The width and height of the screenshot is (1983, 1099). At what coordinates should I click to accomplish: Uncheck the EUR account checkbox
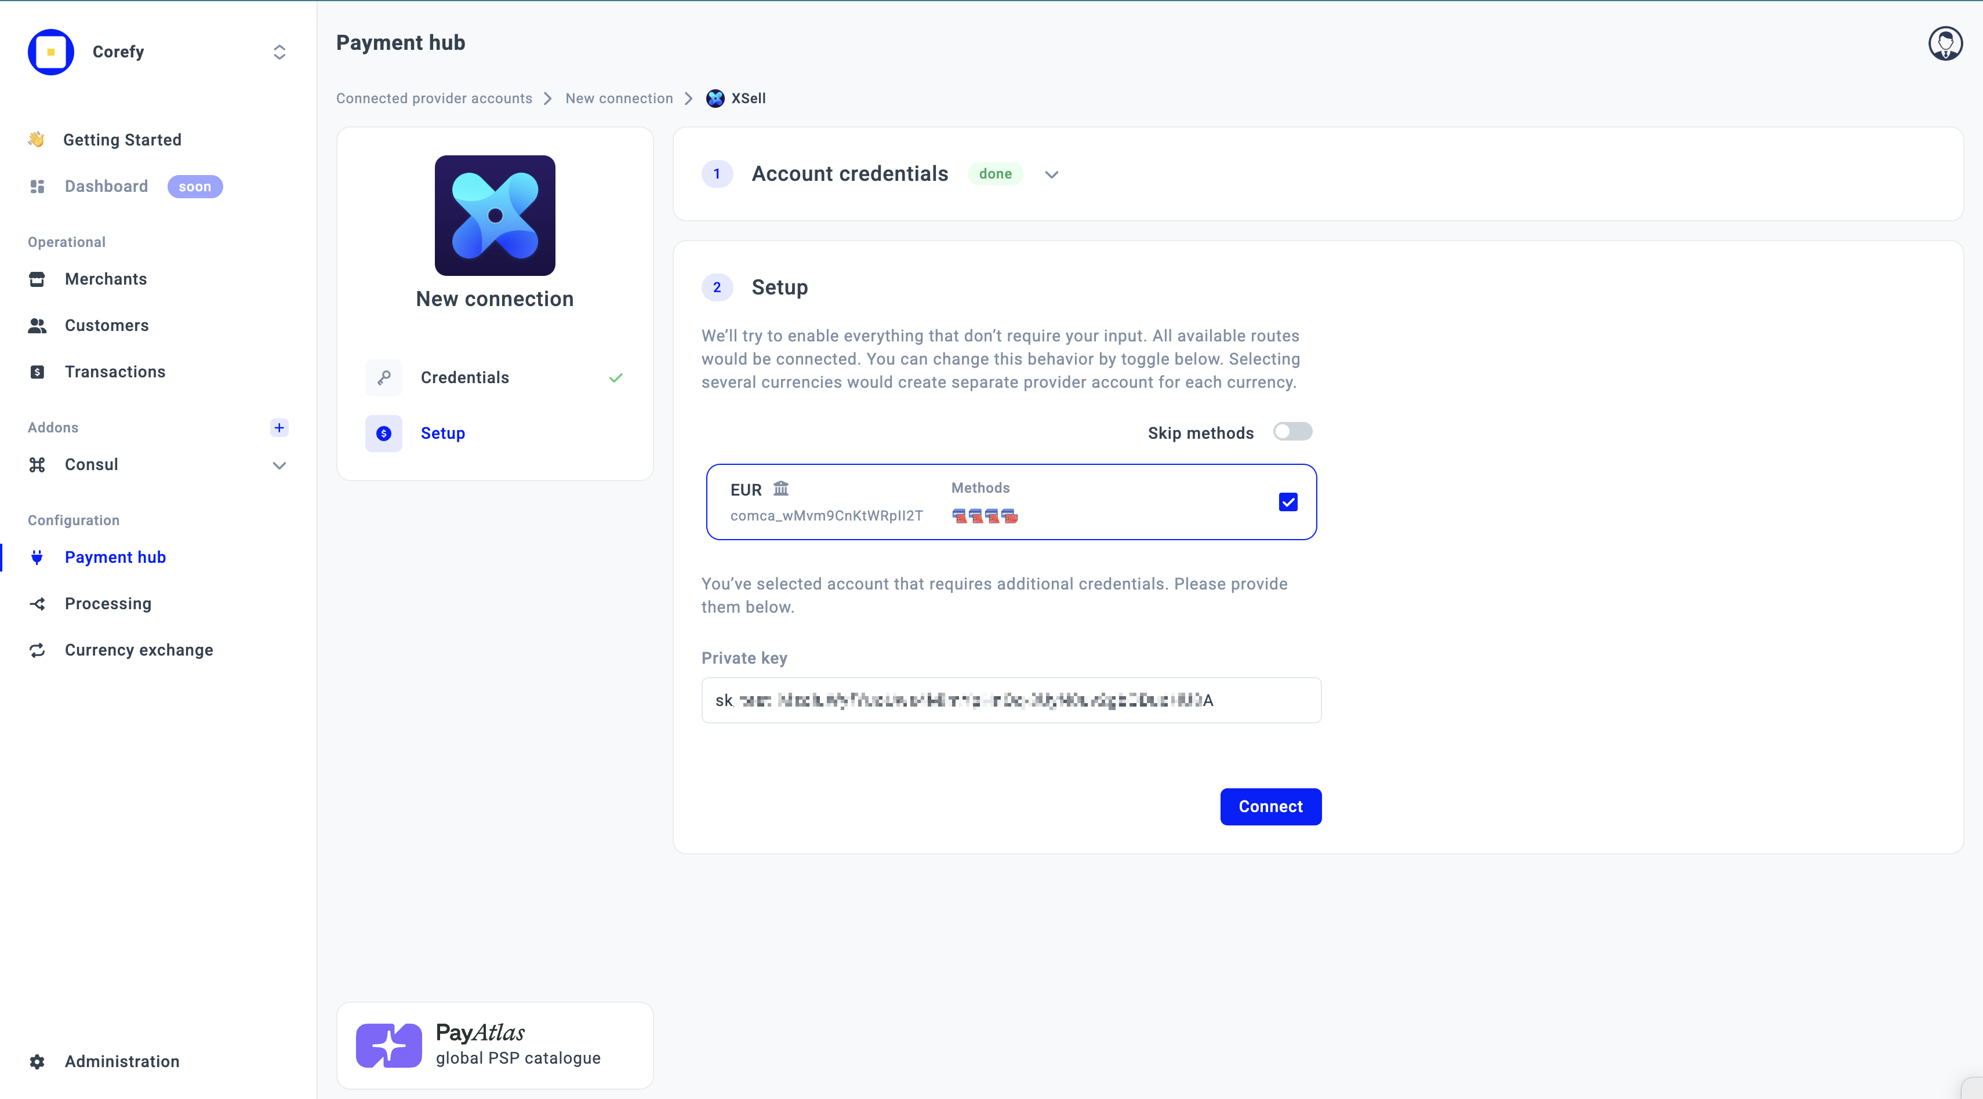tap(1288, 502)
